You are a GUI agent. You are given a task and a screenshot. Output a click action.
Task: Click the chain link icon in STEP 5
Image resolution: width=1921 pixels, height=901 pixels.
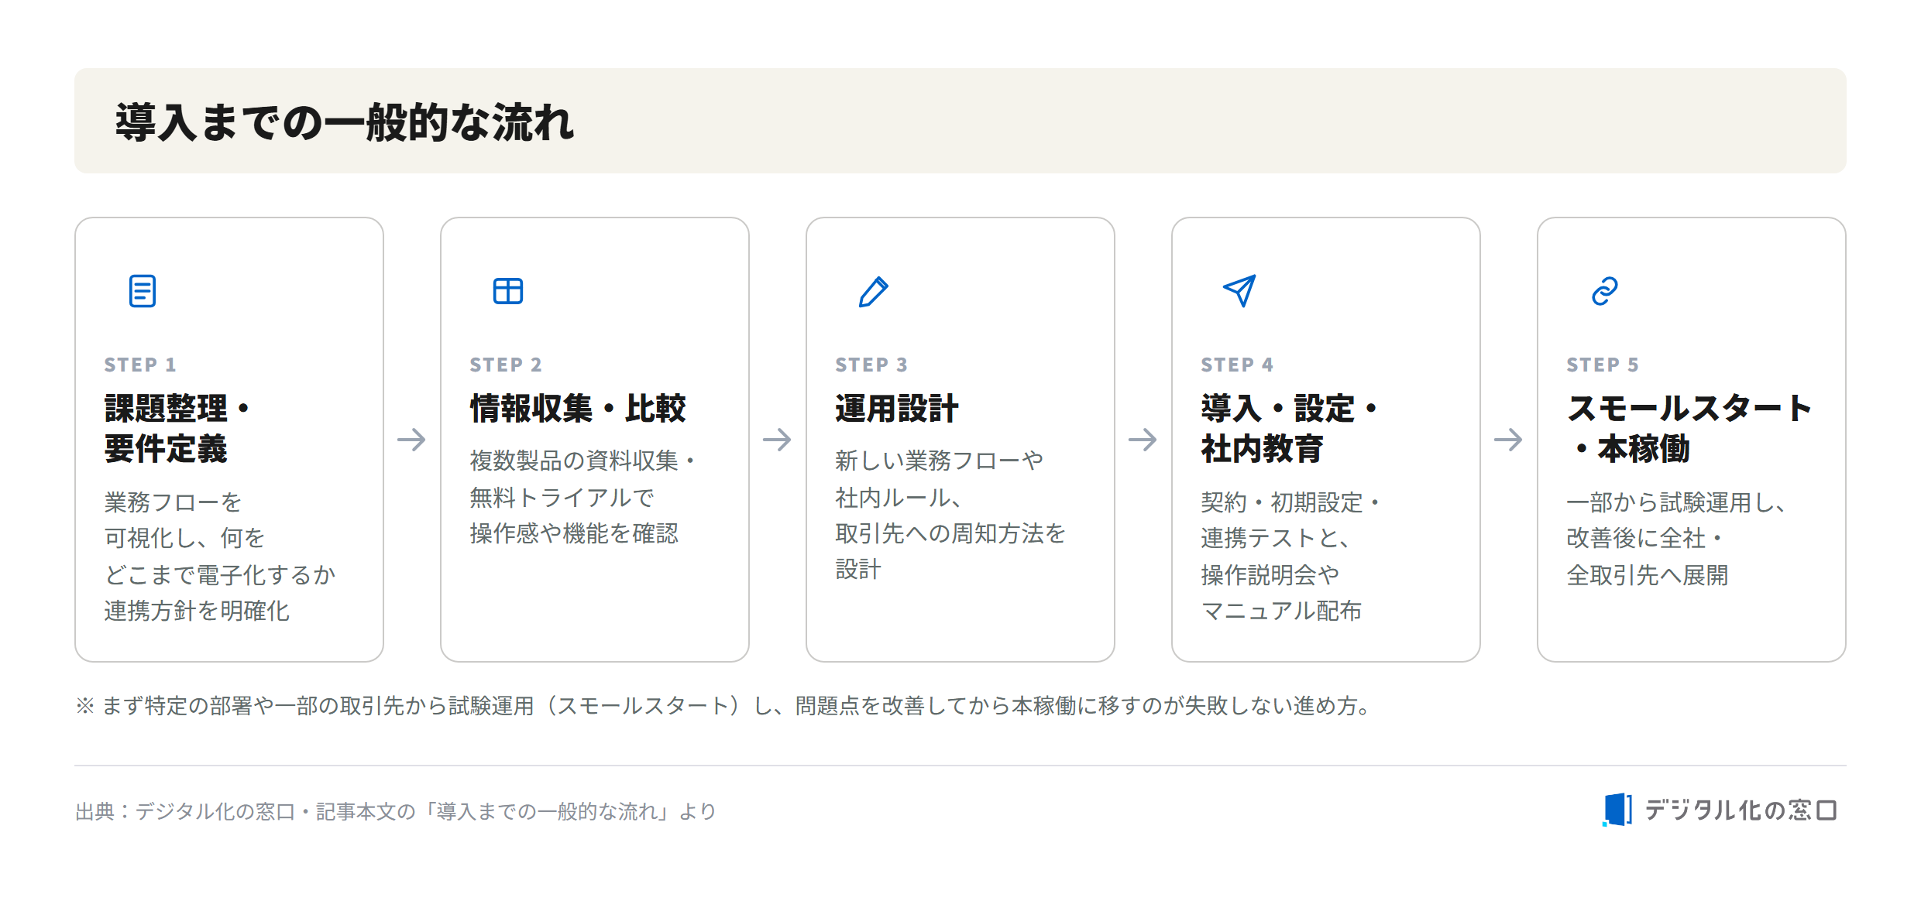[1605, 291]
